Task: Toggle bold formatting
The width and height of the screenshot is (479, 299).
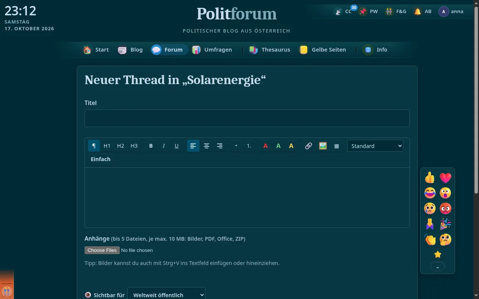Action: pyautogui.click(x=151, y=146)
